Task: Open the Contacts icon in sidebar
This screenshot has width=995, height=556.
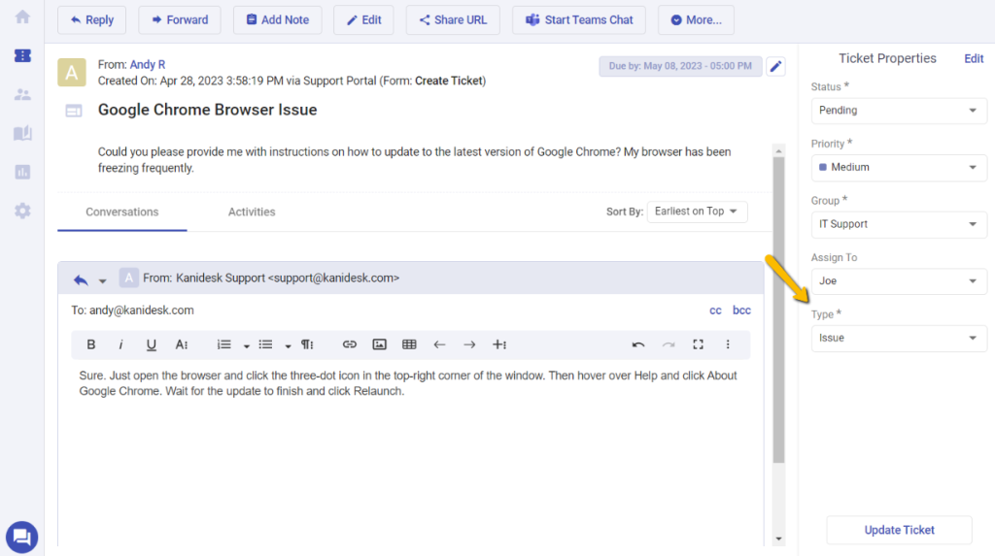Action: tap(22, 94)
